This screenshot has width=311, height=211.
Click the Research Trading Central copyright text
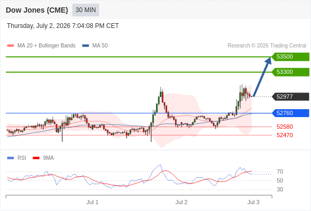point(267,46)
